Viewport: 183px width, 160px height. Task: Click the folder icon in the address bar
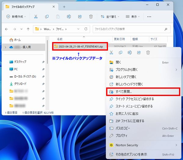point(37,29)
